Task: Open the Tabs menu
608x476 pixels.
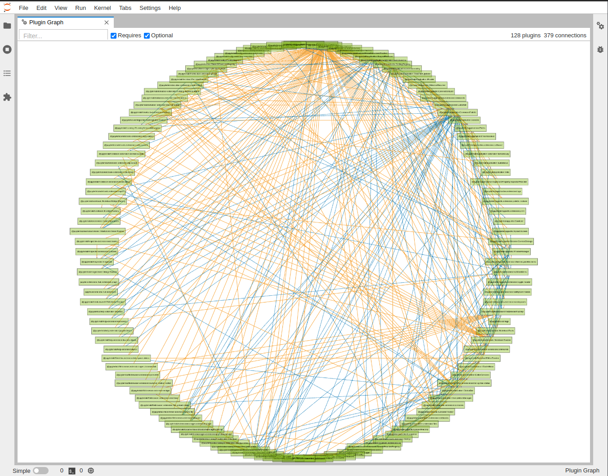Action: 125,8
